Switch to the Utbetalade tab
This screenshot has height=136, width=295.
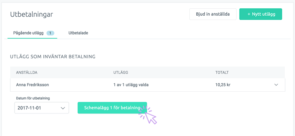[78, 33]
